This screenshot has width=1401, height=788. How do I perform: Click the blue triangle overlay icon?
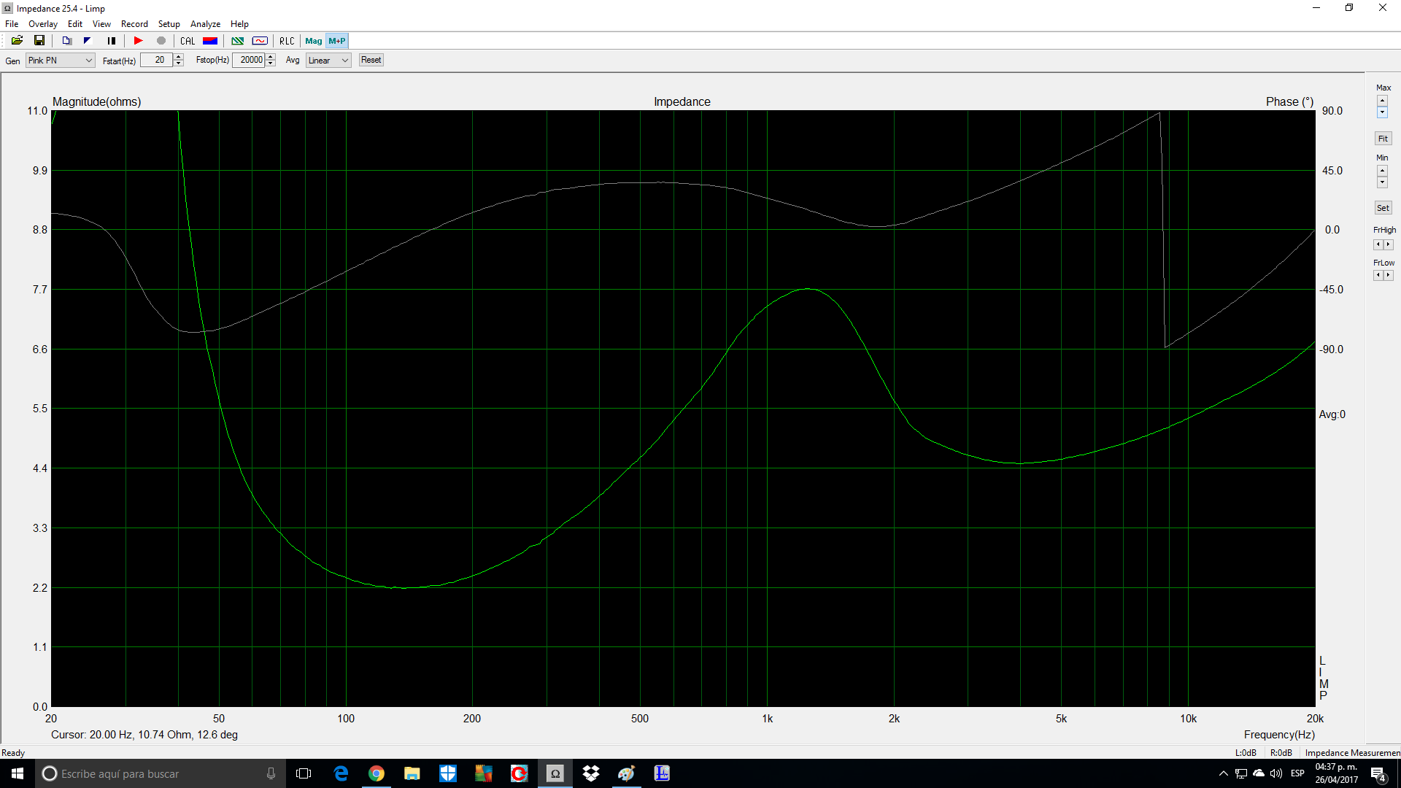[88, 41]
